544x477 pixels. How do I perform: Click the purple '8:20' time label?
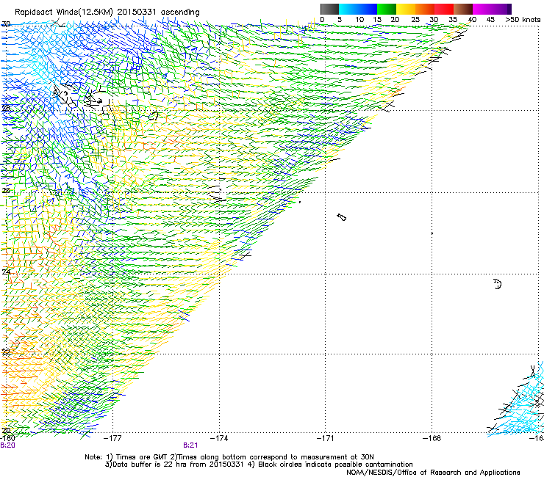coord(7,445)
